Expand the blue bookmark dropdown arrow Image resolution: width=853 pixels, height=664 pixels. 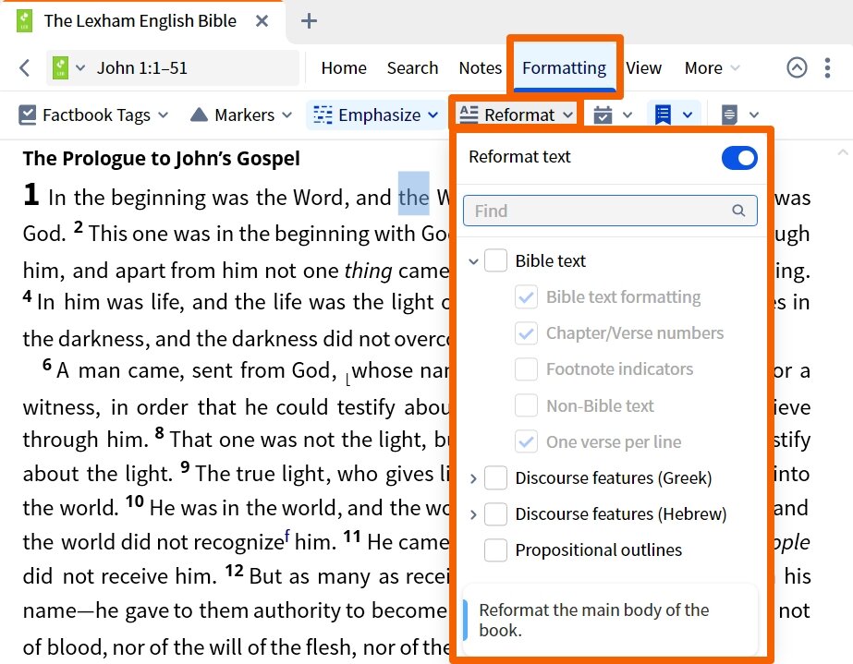coord(688,115)
